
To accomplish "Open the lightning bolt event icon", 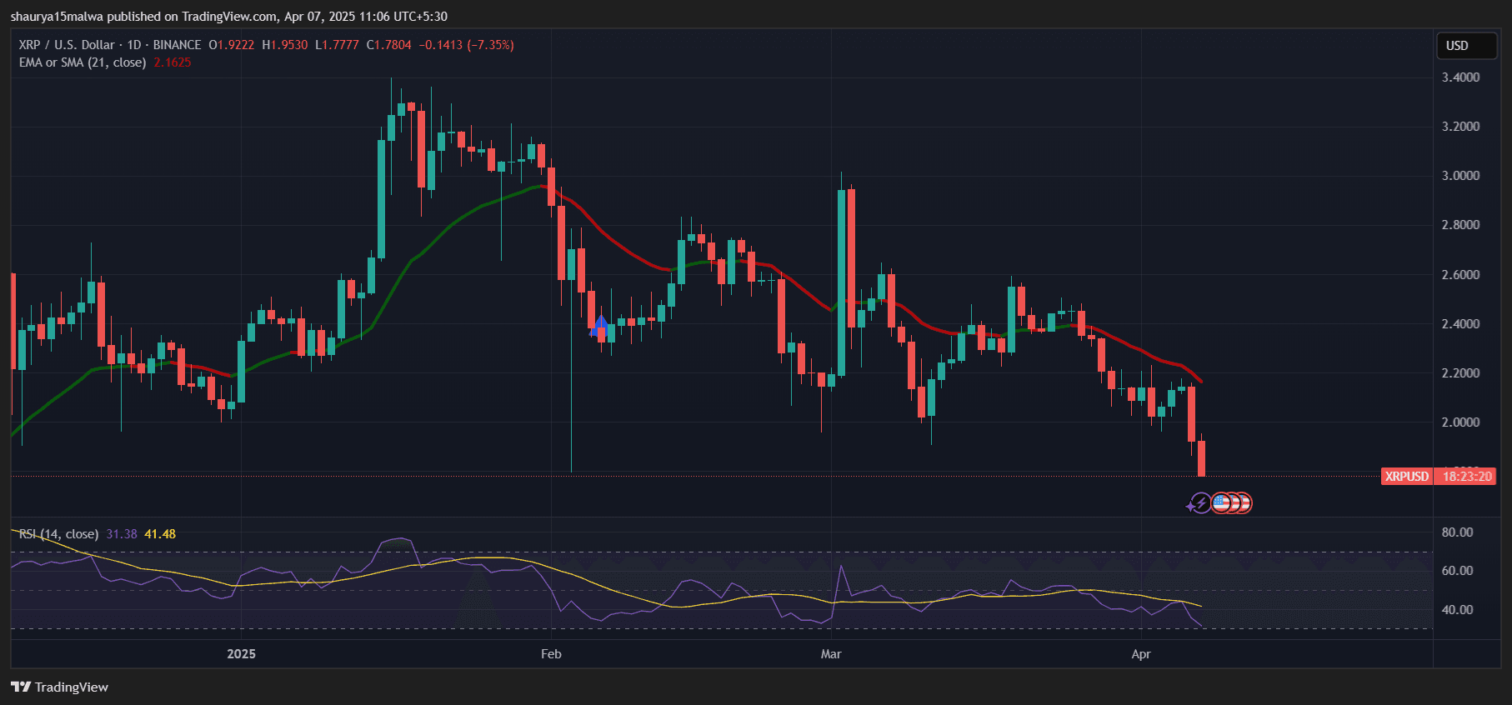I will pyautogui.click(x=1199, y=503).
